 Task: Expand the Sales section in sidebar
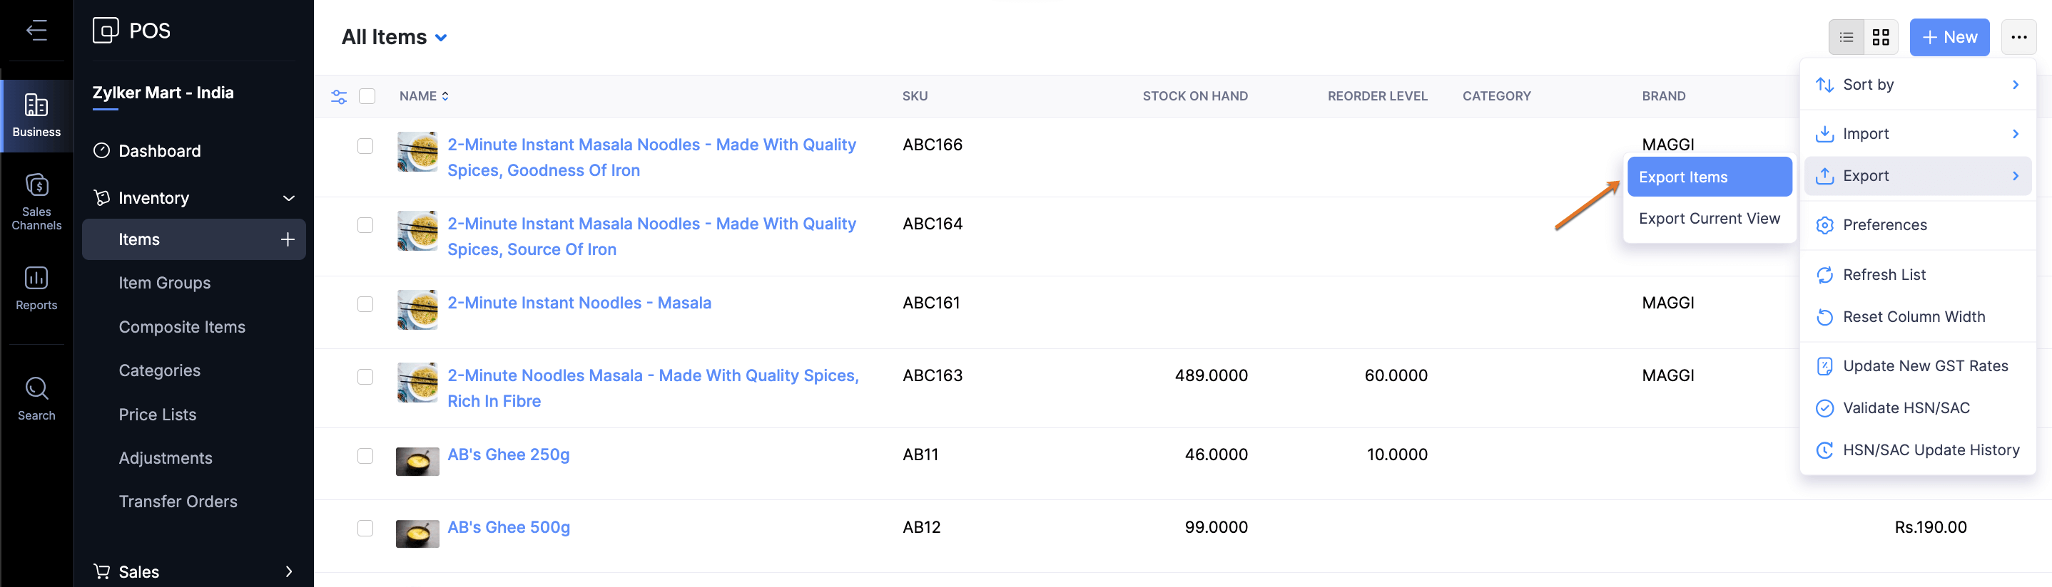click(x=288, y=571)
